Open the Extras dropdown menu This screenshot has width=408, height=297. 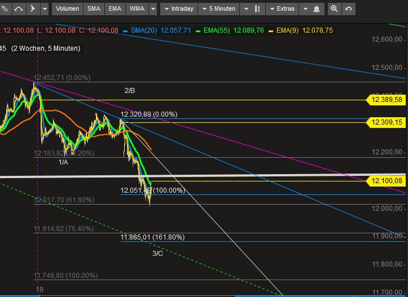point(282,9)
